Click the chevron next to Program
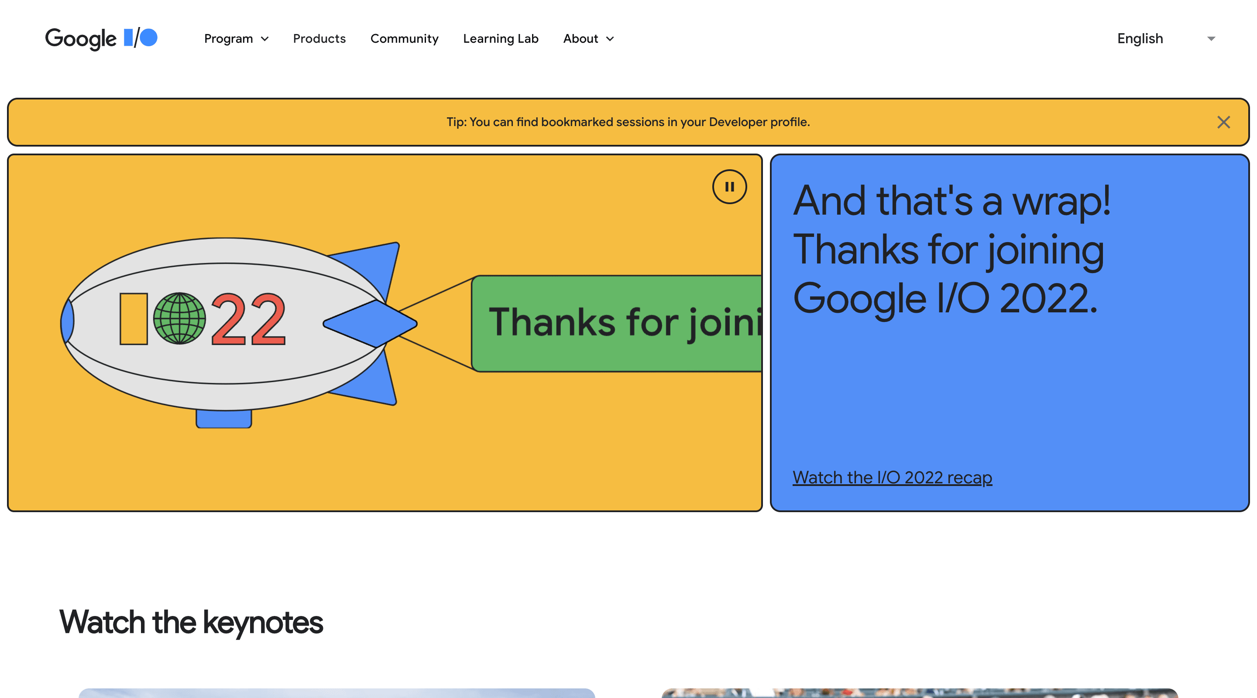 pos(265,38)
